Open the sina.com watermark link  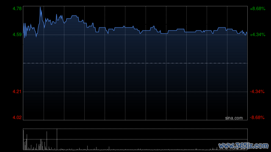click(234, 118)
